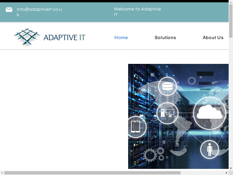Click the horizontal scrollbar thumb

point(92,173)
